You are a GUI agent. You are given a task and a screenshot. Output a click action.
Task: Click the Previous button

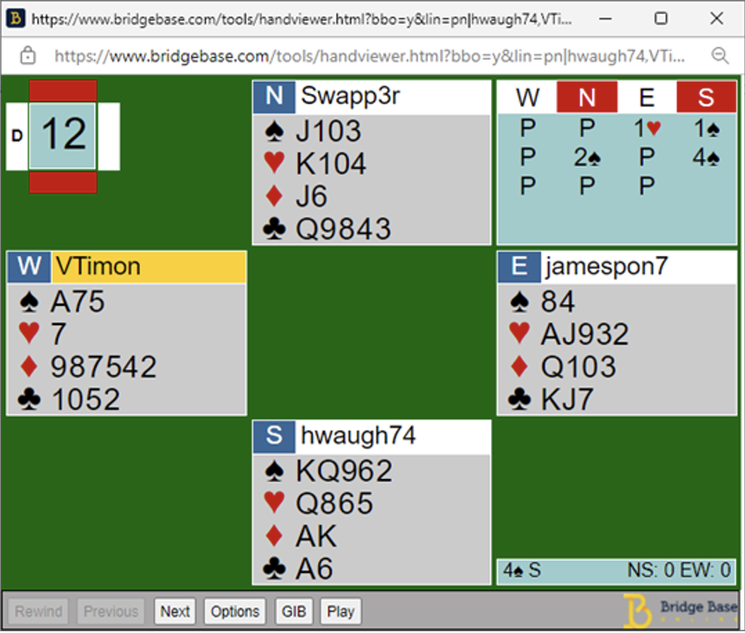[x=111, y=611]
